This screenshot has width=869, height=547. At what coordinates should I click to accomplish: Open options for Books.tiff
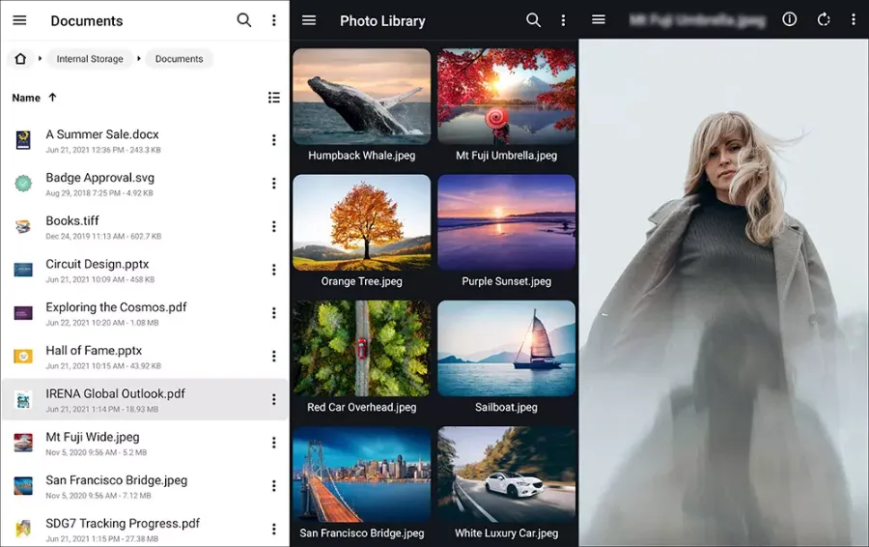274,227
